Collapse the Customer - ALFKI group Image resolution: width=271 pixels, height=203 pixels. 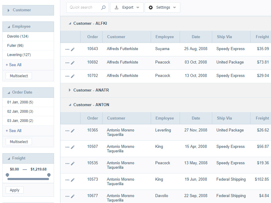tap(70, 23)
